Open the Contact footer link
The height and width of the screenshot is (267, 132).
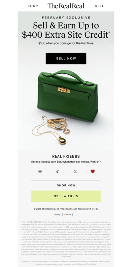68,214
